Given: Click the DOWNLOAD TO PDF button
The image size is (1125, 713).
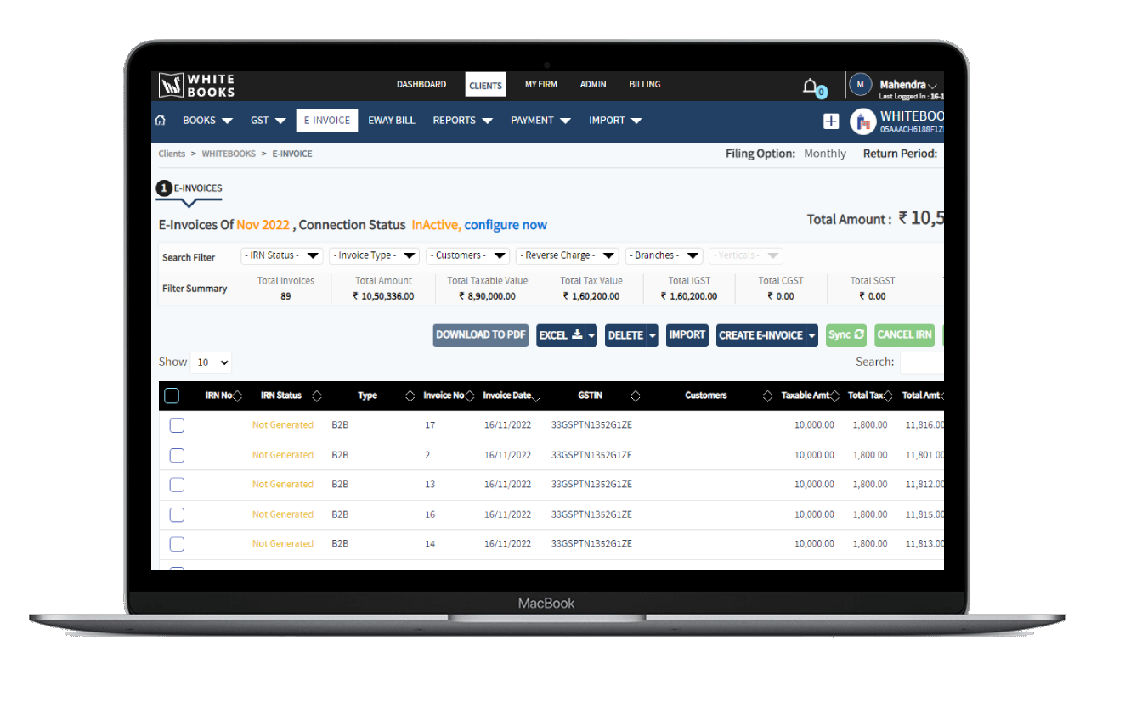Looking at the screenshot, I should (481, 335).
